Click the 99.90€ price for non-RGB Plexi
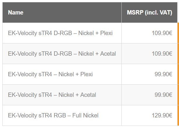179x127 pixels. tap(163, 74)
